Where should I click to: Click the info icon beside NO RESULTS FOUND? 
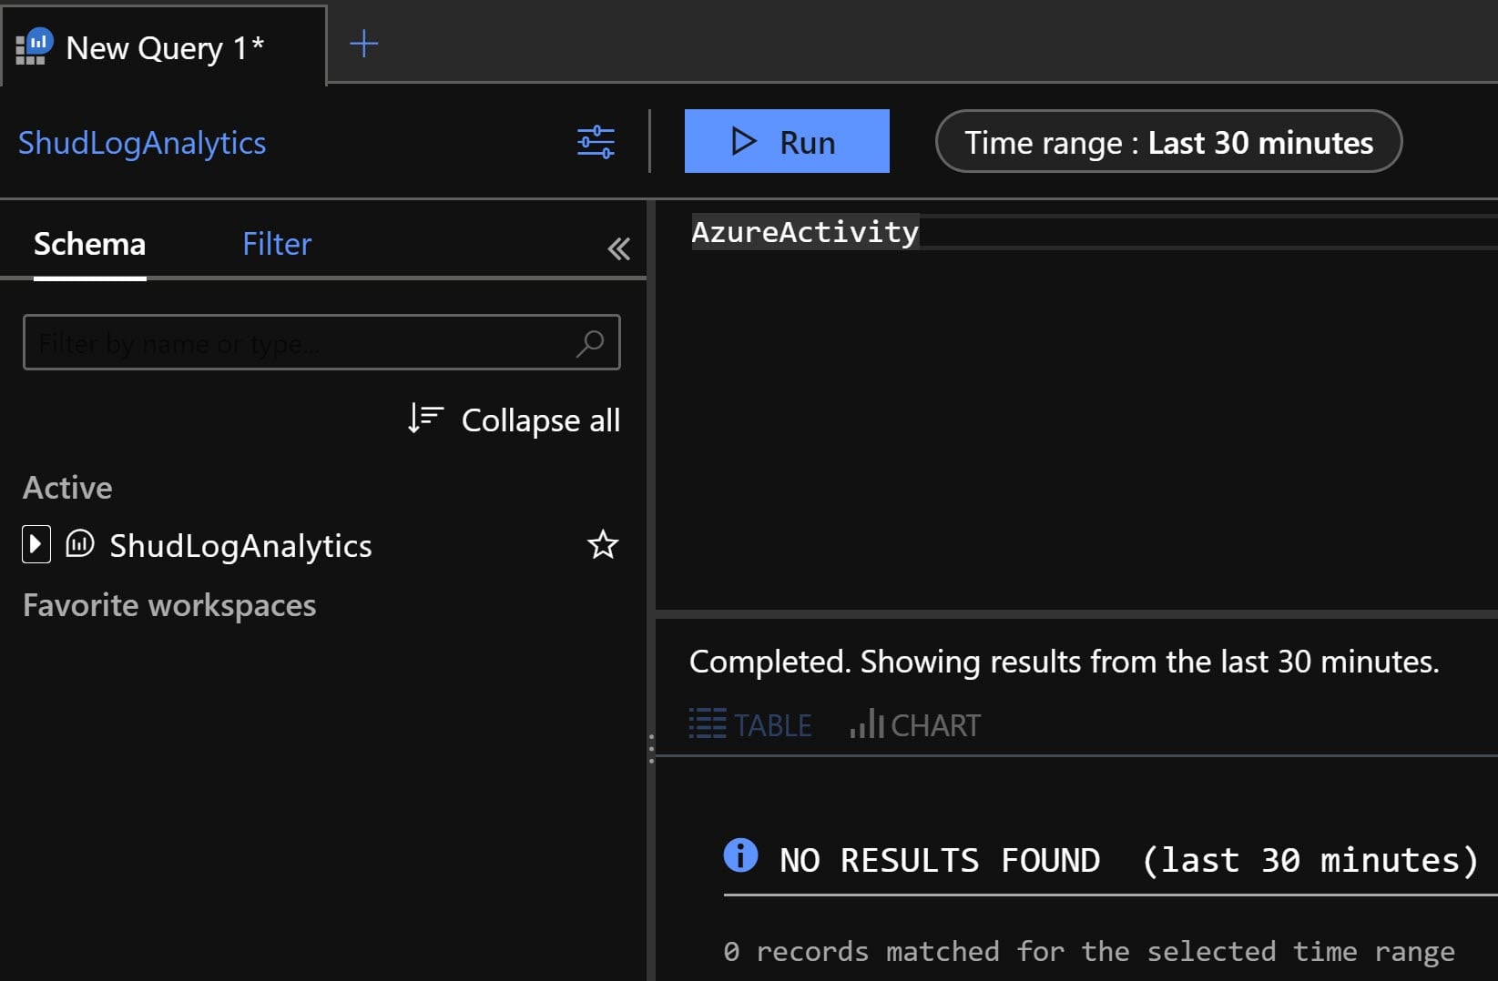[x=740, y=855]
